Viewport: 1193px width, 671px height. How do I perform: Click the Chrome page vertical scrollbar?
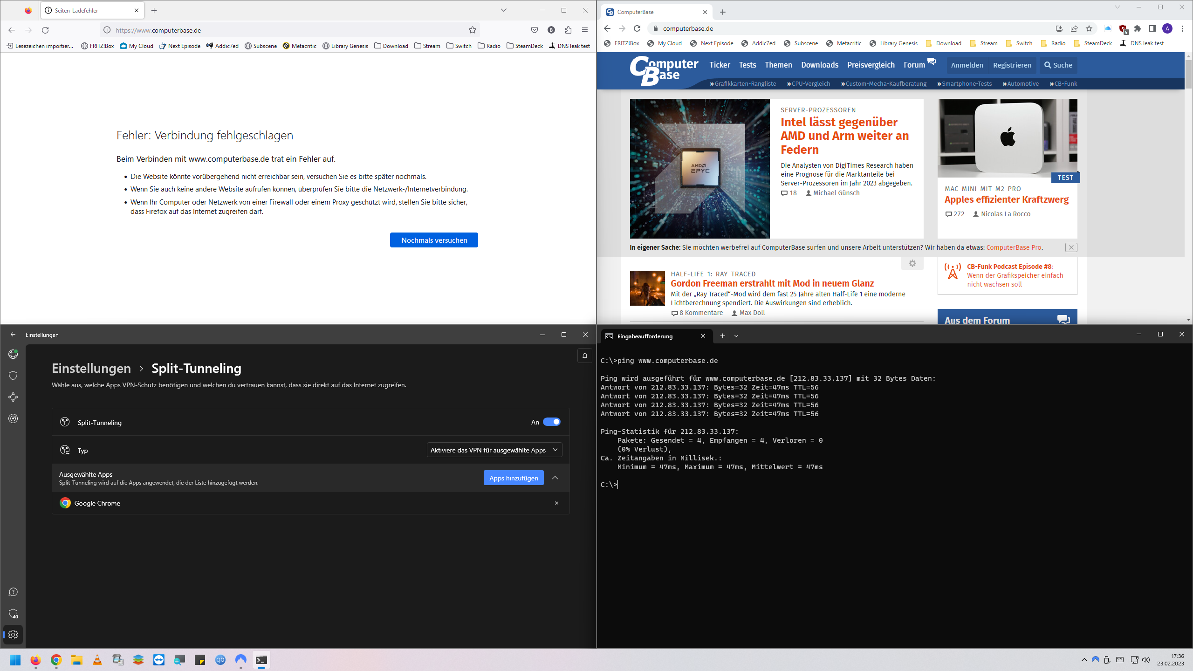[1188, 75]
